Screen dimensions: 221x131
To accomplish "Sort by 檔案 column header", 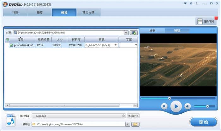I will coord(21,40).
